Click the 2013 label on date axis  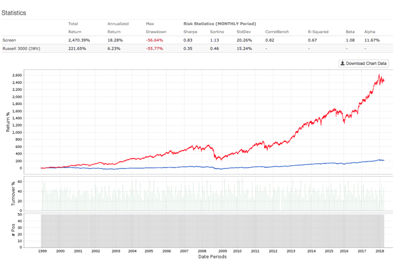(x=291, y=251)
